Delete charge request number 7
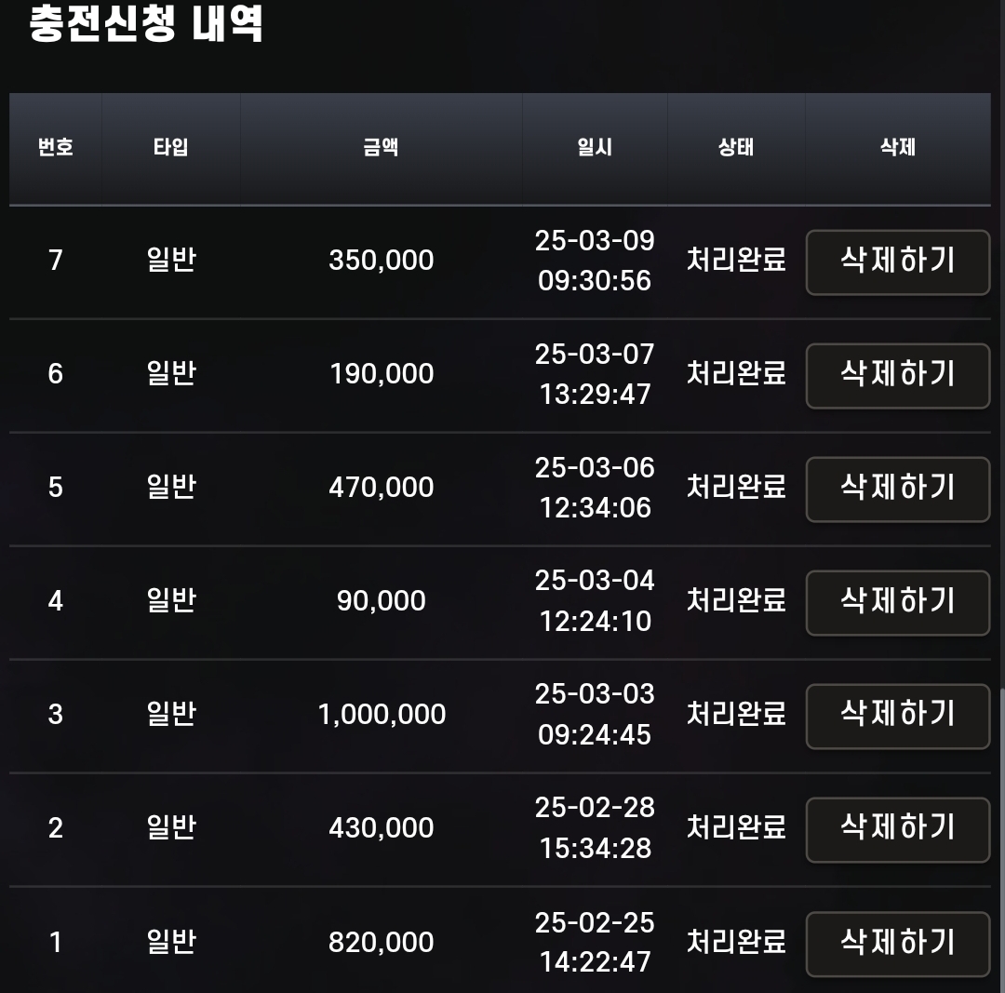The width and height of the screenshot is (1005, 993). (897, 262)
